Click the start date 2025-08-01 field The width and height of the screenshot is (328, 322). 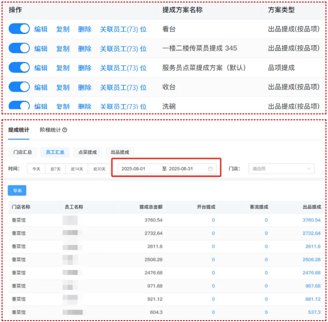[134, 169]
